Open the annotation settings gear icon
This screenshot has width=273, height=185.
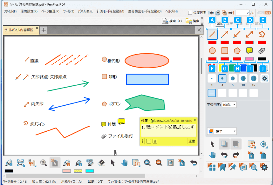(x=264, y=78)
